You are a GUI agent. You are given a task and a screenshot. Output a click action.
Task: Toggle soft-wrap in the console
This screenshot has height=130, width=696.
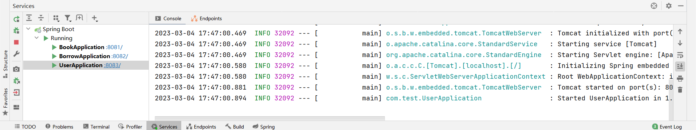coord(680,55)
